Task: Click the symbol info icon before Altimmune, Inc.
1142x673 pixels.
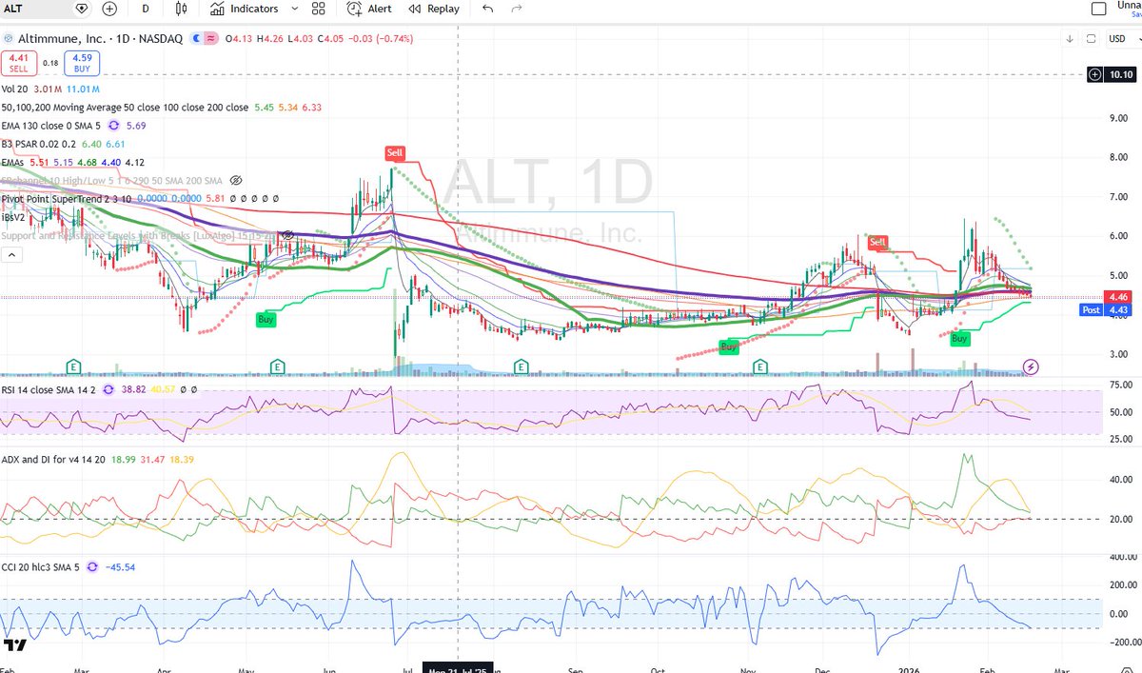Action: coord(8,39)
